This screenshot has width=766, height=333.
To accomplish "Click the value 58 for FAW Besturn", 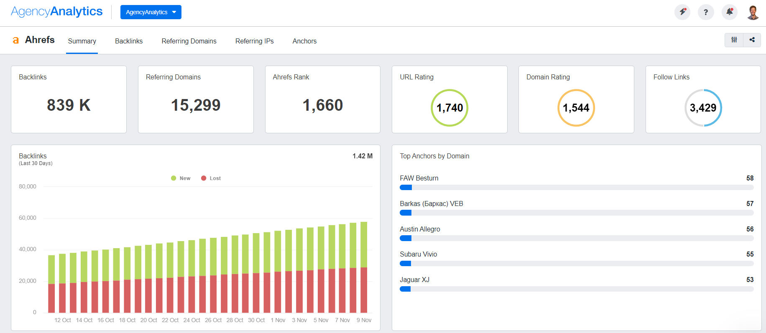I will tap(750, 178).
